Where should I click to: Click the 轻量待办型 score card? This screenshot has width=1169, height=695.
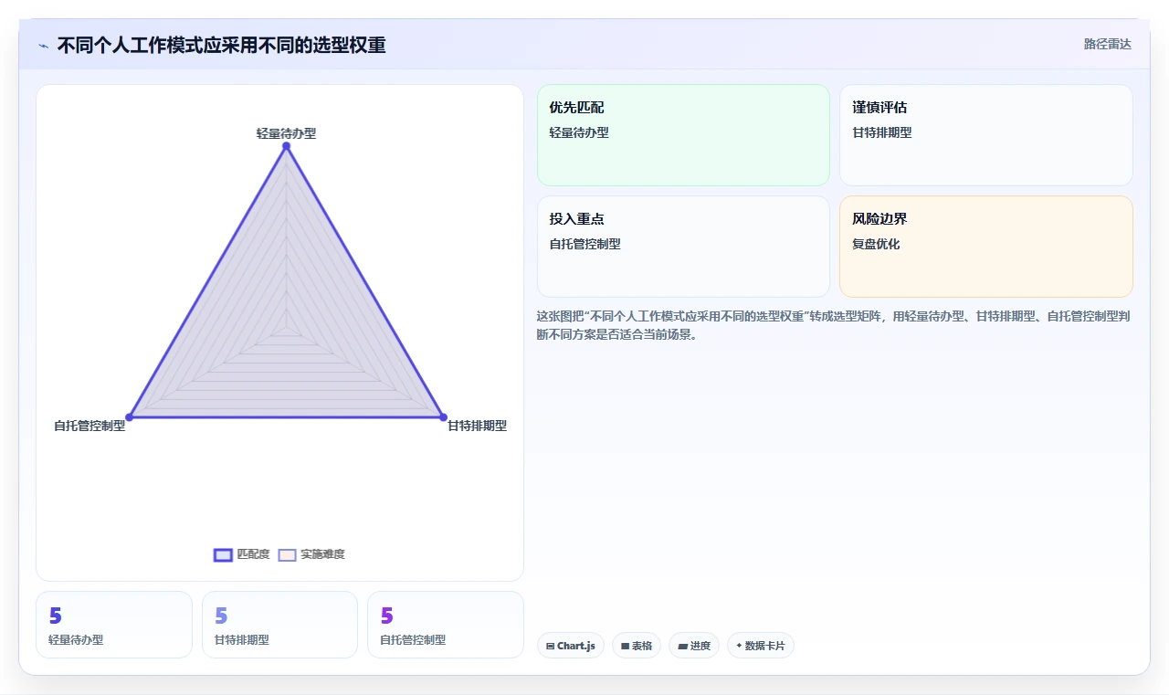(x=114, y=625)
